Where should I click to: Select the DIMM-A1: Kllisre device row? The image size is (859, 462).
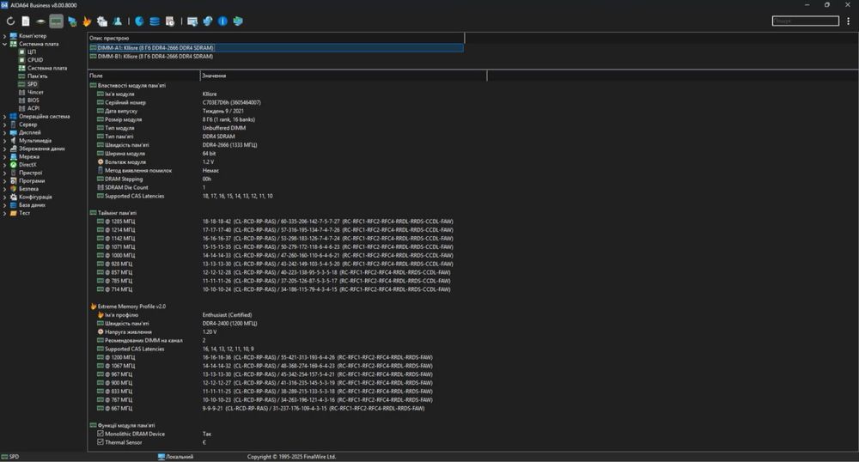[276, 47]
